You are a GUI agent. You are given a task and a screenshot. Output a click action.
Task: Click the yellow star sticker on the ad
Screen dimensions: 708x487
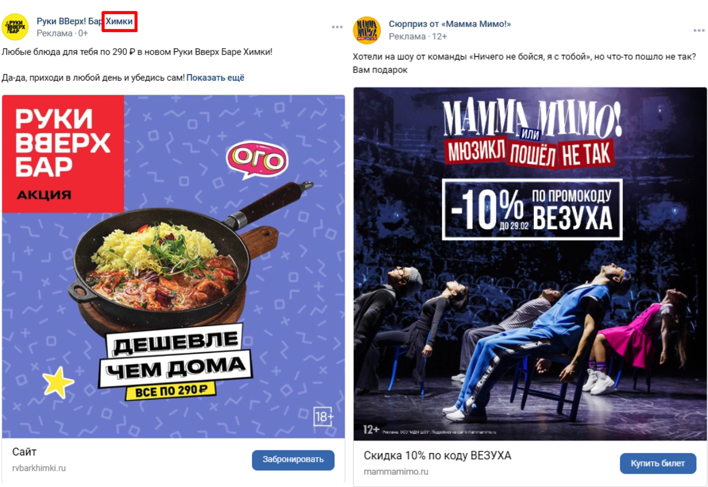click(58, 382)
